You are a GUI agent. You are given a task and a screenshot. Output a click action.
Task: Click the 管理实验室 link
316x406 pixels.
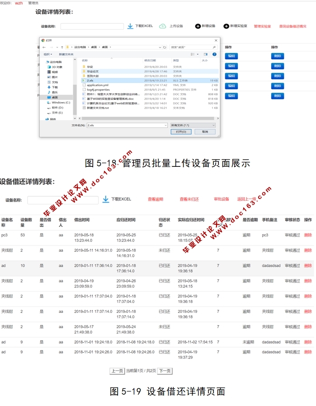pyautogui.click(x=262, y=26)
